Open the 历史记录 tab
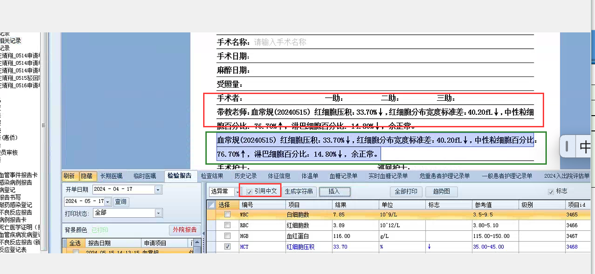The width and height of the screenshot is (595, 274). click(245, 176)
